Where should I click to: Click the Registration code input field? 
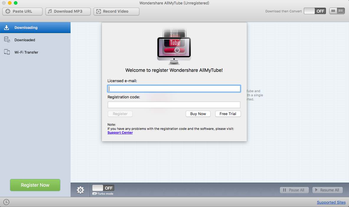pyautogui.click(x=174, y=105)
